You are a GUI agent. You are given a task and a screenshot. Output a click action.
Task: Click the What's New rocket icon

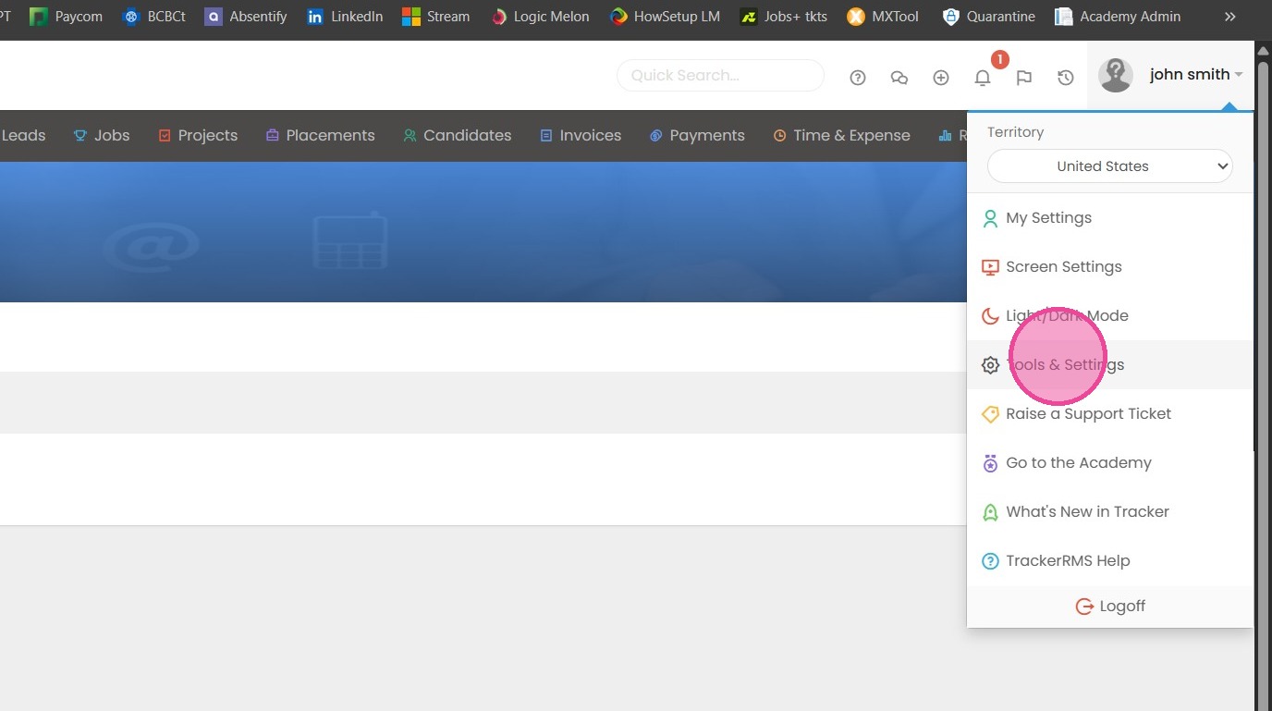[990, 512]
